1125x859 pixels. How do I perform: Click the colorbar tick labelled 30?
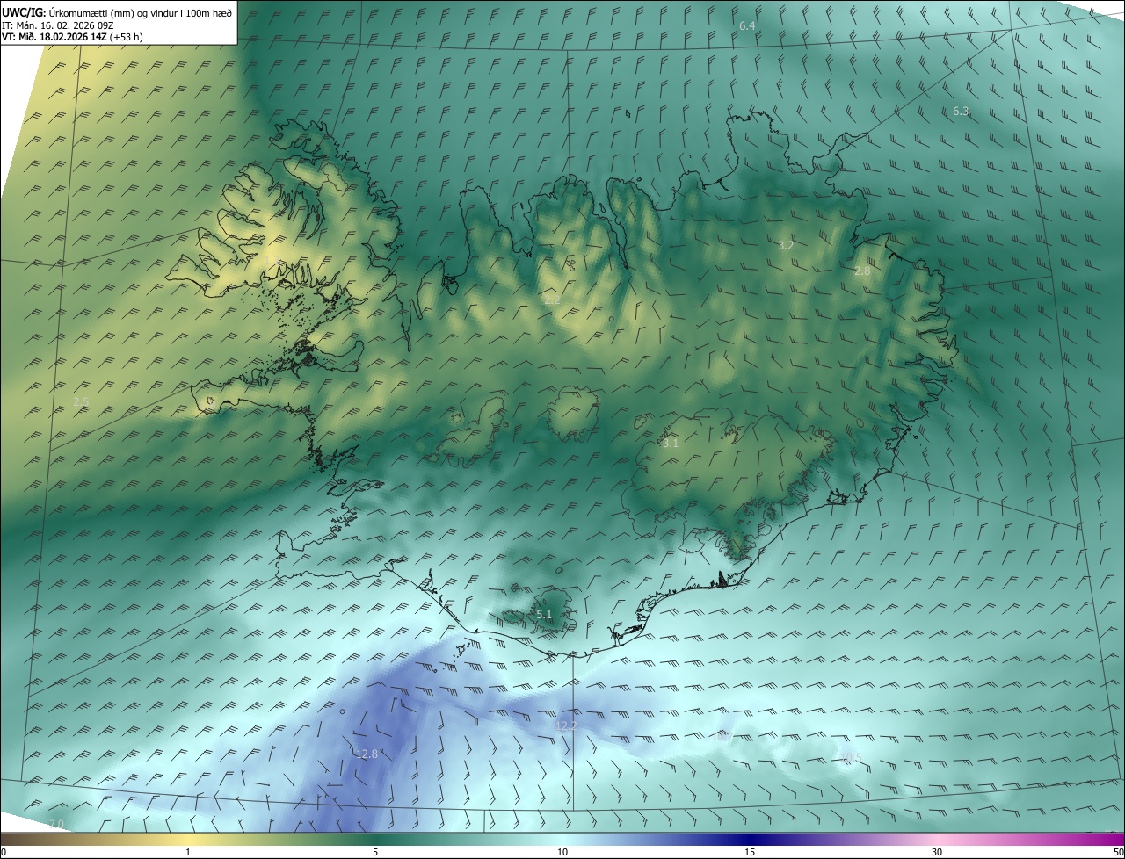pos(937,852)
